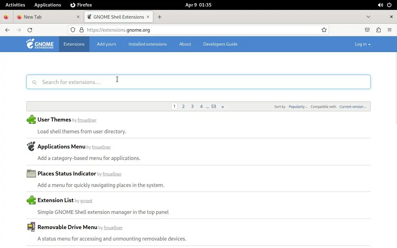Go to Installed extensions
This screenshot has height=248, width=397.
pos(148,44)
